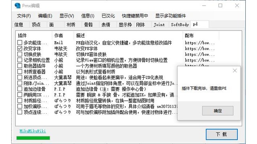Click the 配布 URL in the 多功能信 row

coord(200,43)
